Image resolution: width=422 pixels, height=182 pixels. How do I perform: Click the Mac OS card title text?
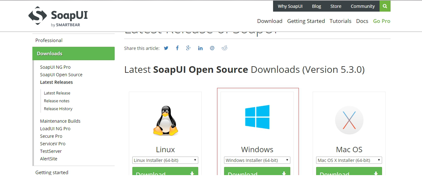pos(349,149)
